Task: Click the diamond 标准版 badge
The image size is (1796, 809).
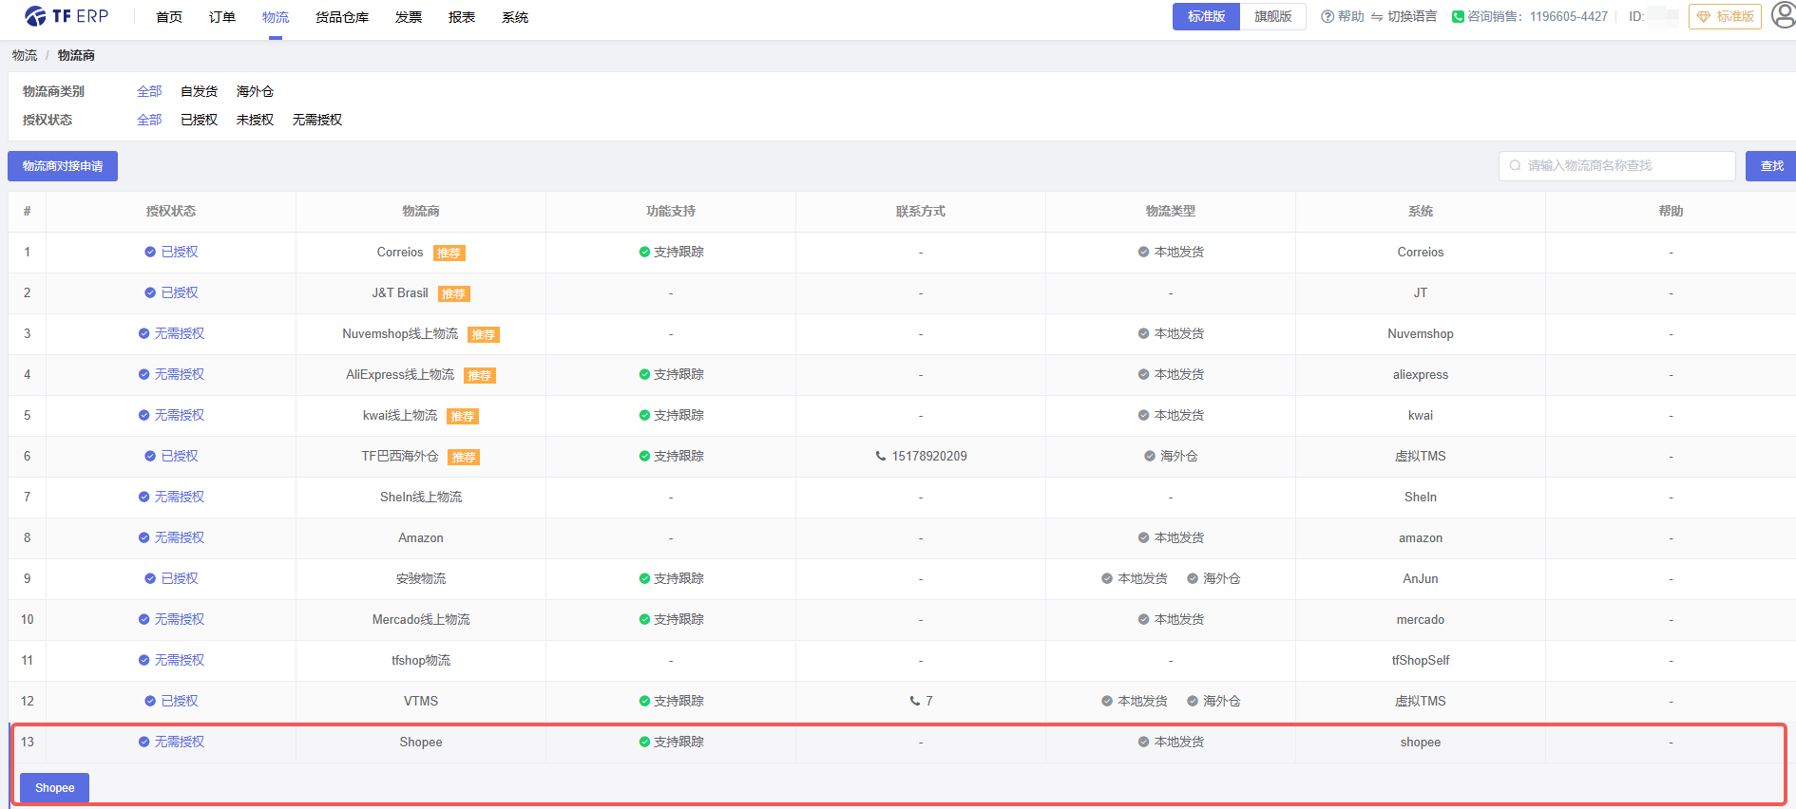Action: pos(1725,16)
